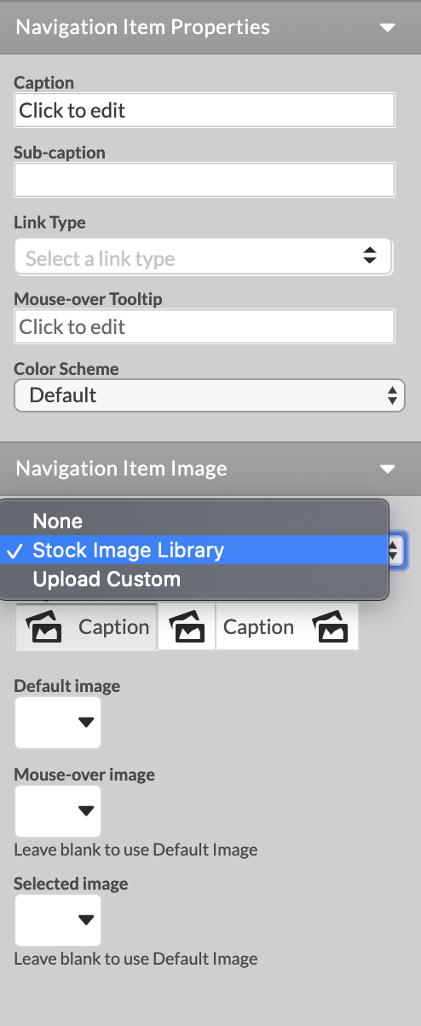Click the Color Scheme stepper arrows

[392, 395]
